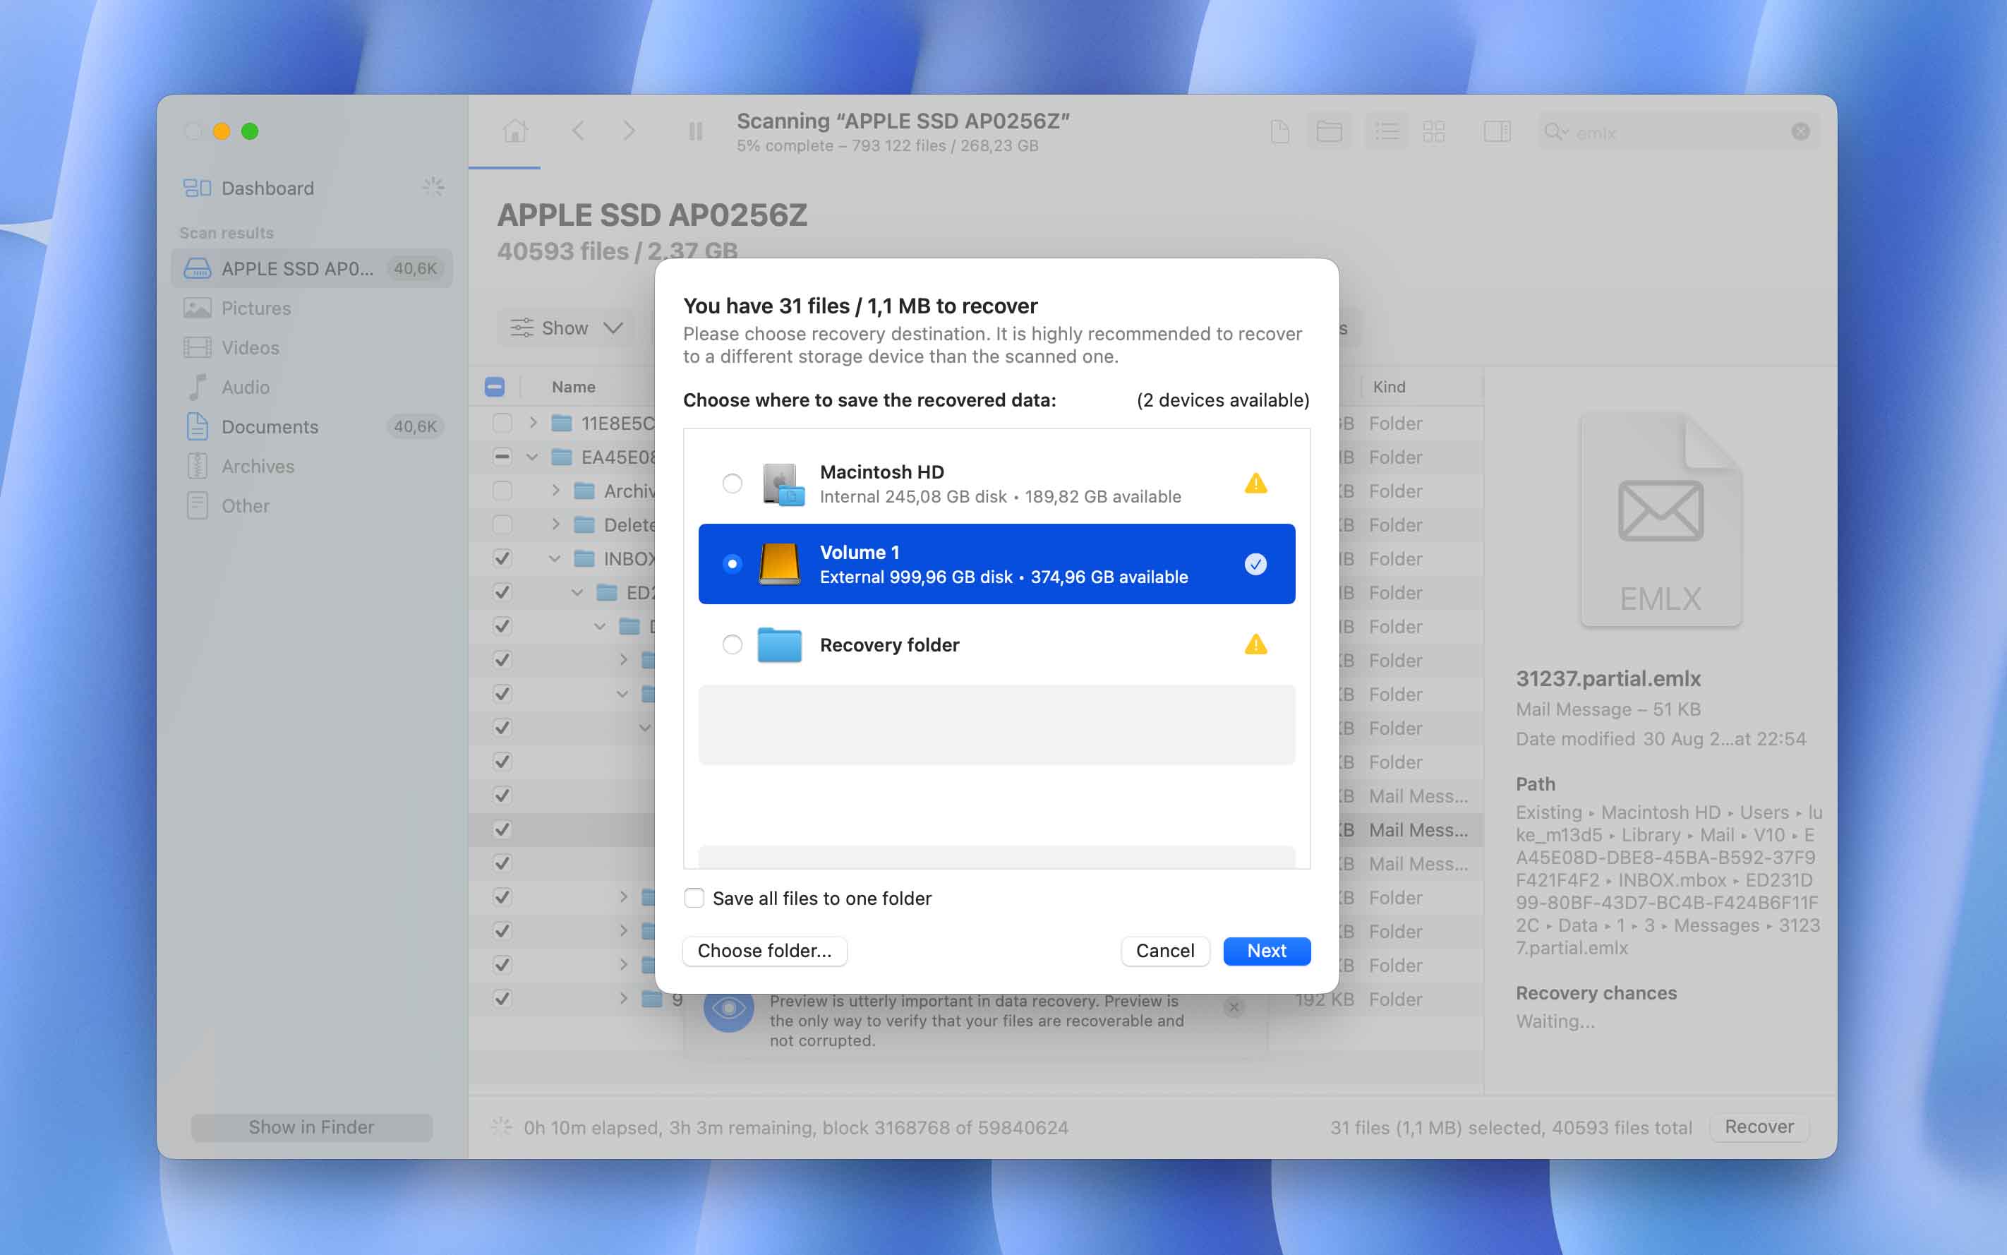This screenshot has height=1255, width=2007.
Task: Pause the scan with the pause icon
Action: [x=695, y=131]
